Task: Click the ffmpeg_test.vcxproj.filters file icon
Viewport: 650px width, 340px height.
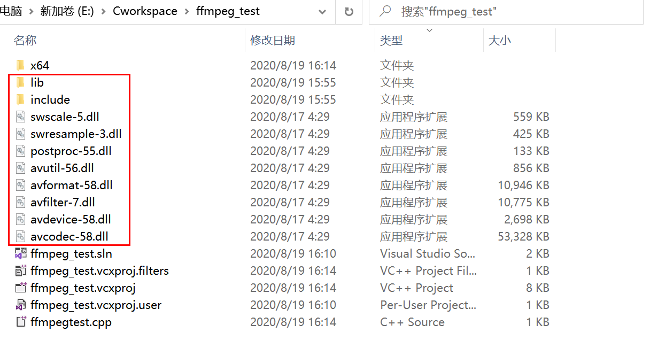Action: (20, 271)
